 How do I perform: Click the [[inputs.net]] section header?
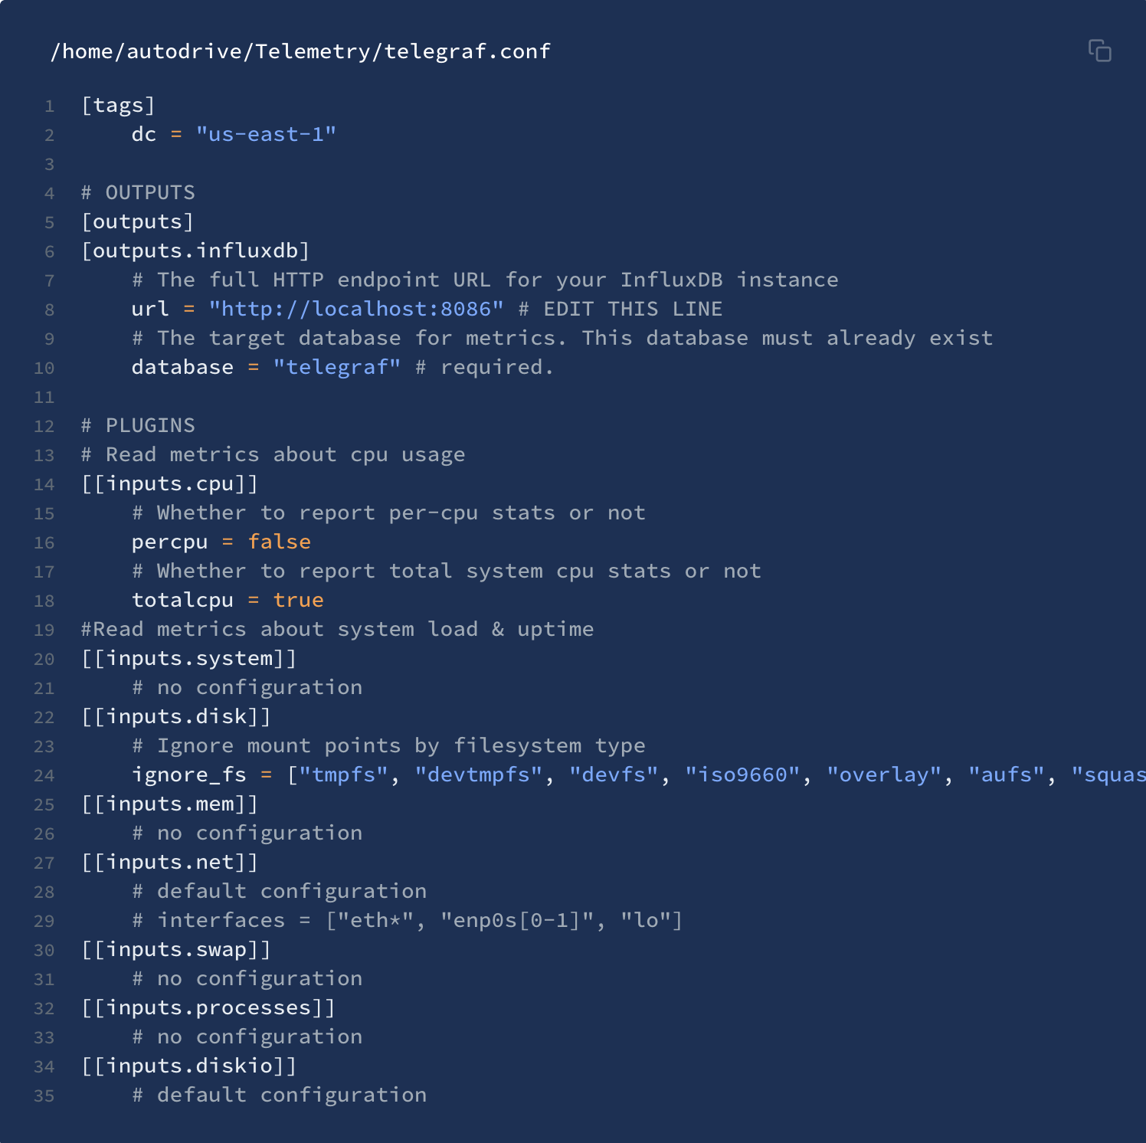tap(169, 862)
